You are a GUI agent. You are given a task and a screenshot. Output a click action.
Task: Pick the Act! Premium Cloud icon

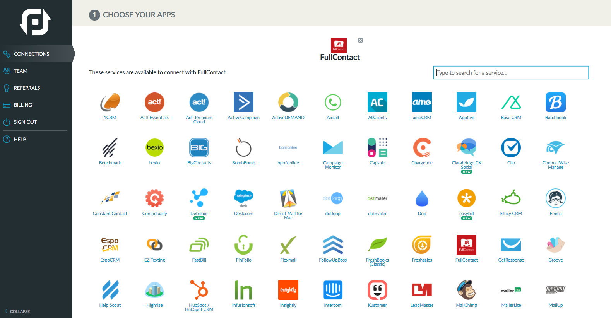coord(199,102)
